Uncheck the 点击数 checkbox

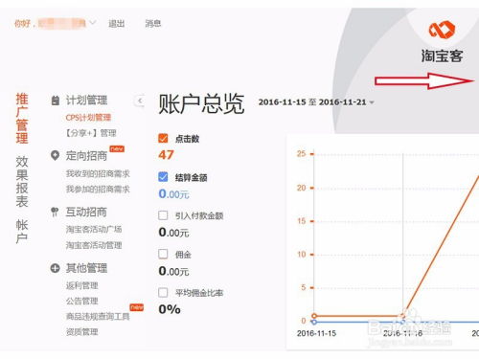(x=163, y=138)
